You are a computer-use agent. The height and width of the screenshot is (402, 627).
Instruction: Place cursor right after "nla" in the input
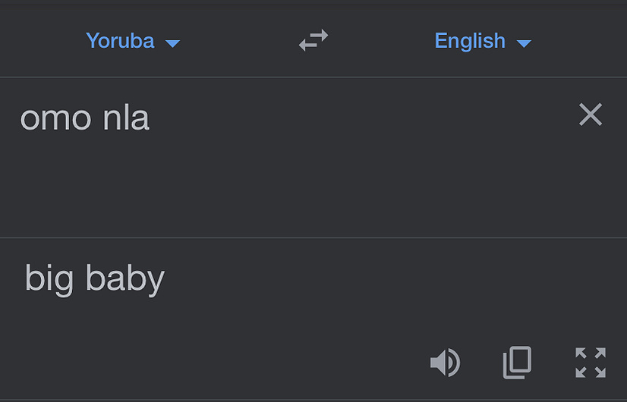(x=151, y=118)
